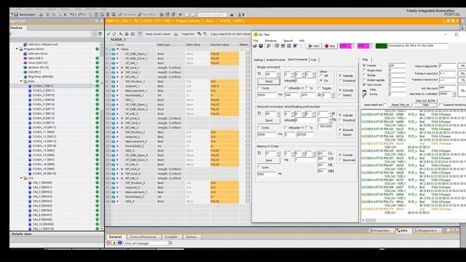The image size is (466, 262).
Task: Open the Cross-references tab
Action: [143, 237]
